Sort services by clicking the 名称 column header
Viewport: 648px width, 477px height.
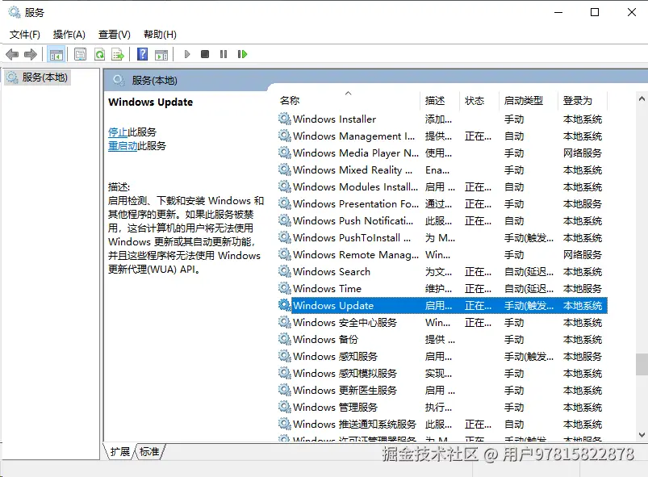pyautogui.click(x=291, y=100)
